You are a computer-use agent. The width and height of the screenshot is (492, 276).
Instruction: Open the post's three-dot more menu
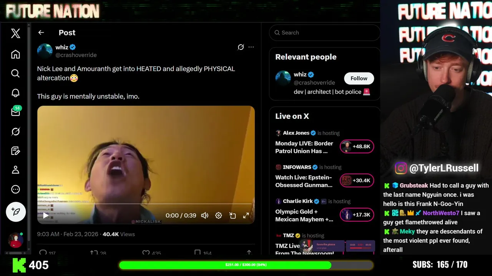251,47
